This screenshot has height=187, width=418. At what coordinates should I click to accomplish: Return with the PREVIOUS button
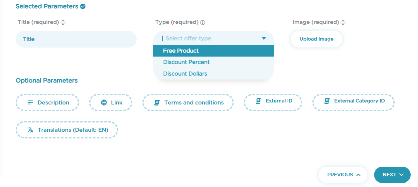tap(343, 175)
